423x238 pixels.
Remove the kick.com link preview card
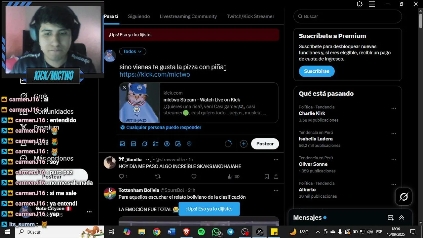point(124,87)
